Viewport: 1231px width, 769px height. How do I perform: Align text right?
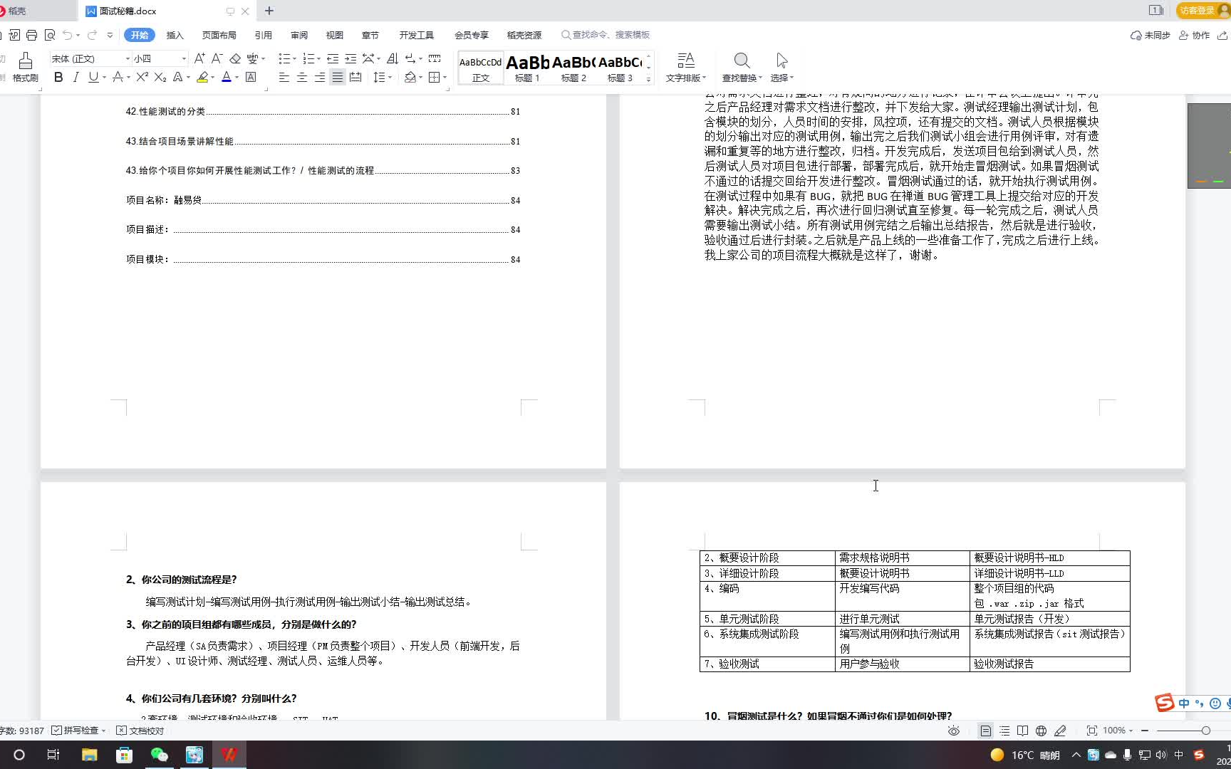click(x=320, y=77)
